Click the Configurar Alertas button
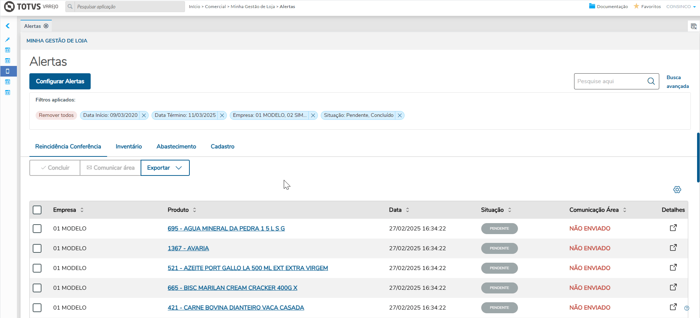The height and width of the screenshot is (318, 700). pyautogui.click(x=60, y=81)
